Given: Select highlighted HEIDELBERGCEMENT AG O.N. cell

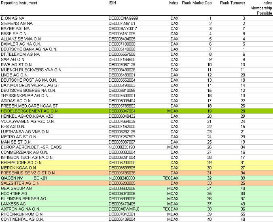Looking at the screenshot, I should click(x=30, y=111).
